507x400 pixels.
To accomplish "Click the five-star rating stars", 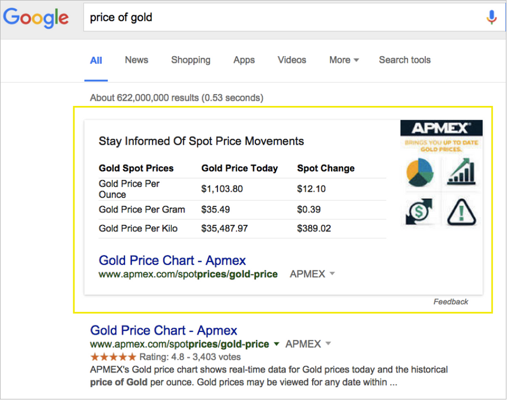I will pos(113,357).
